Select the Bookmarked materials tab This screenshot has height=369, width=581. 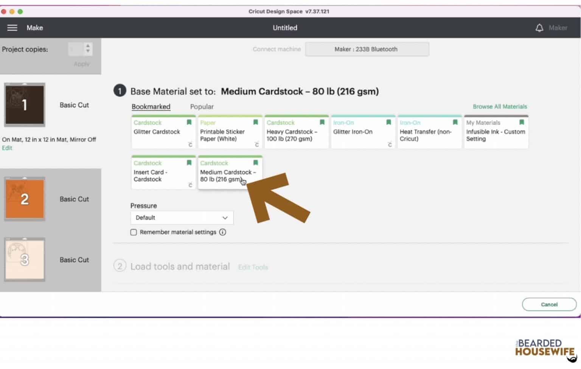click(151, 107)
